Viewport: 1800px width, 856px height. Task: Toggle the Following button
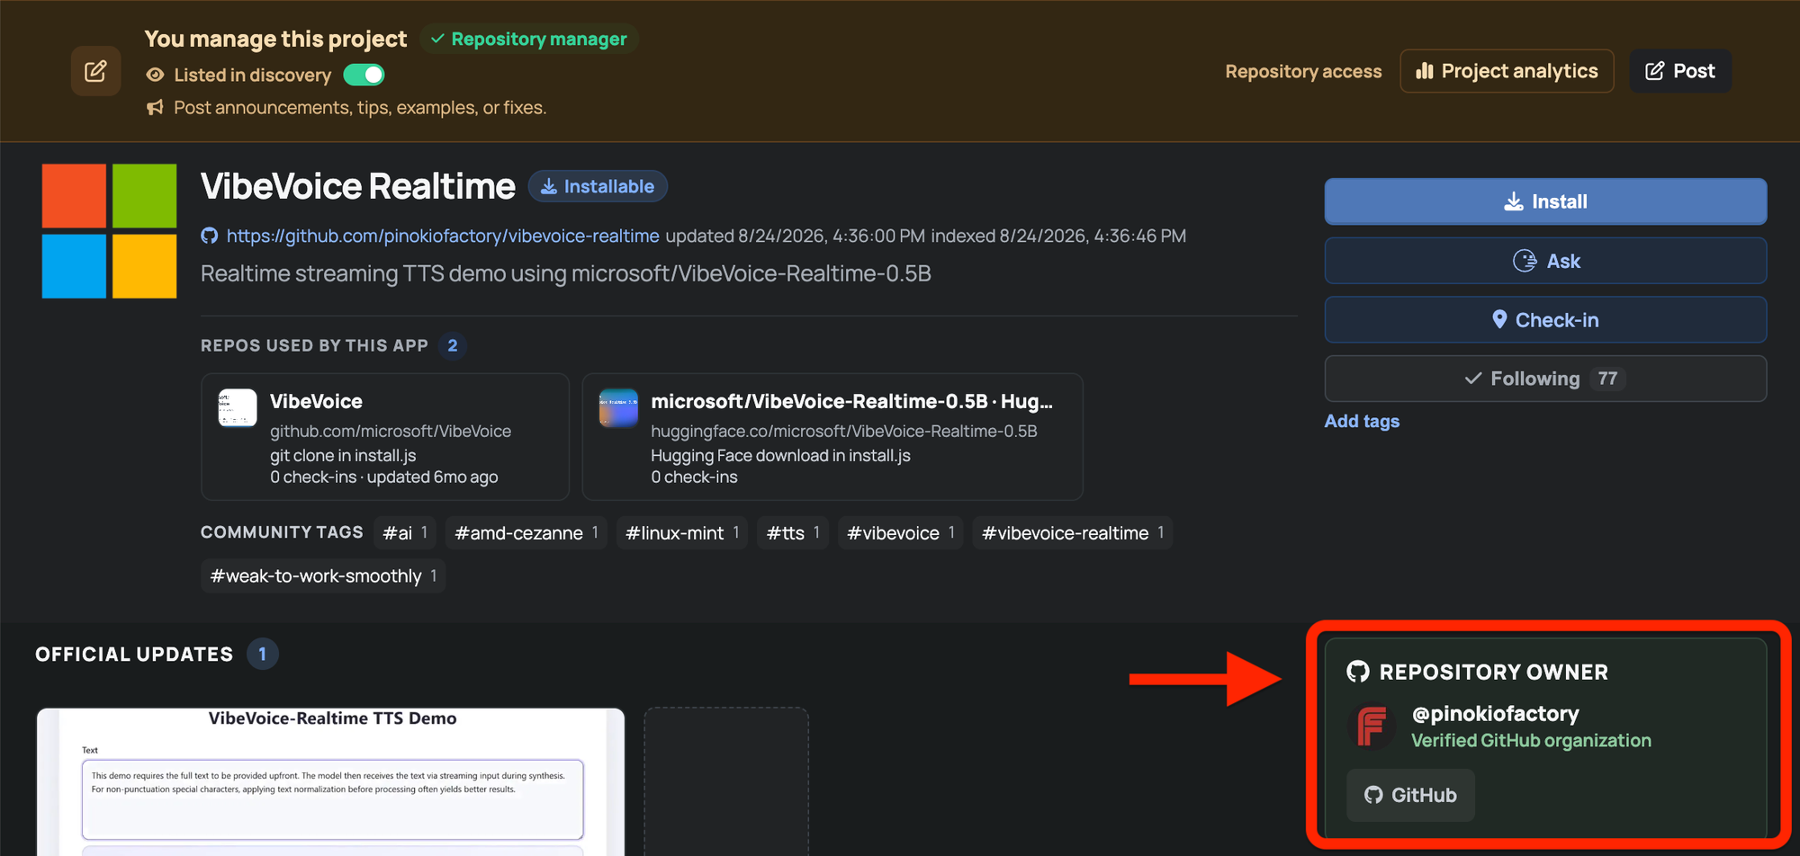pos(1545,379)
